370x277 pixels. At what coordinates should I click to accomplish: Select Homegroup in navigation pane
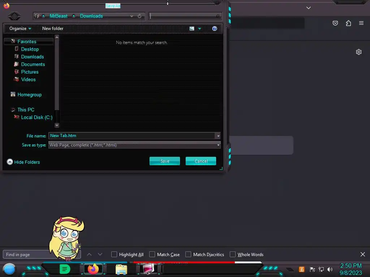point(30,95)
